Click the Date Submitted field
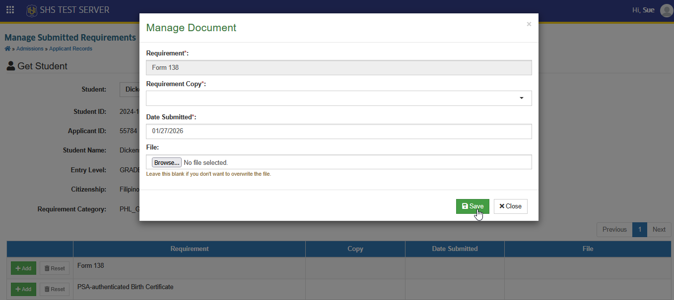 (x=339, y=131)
